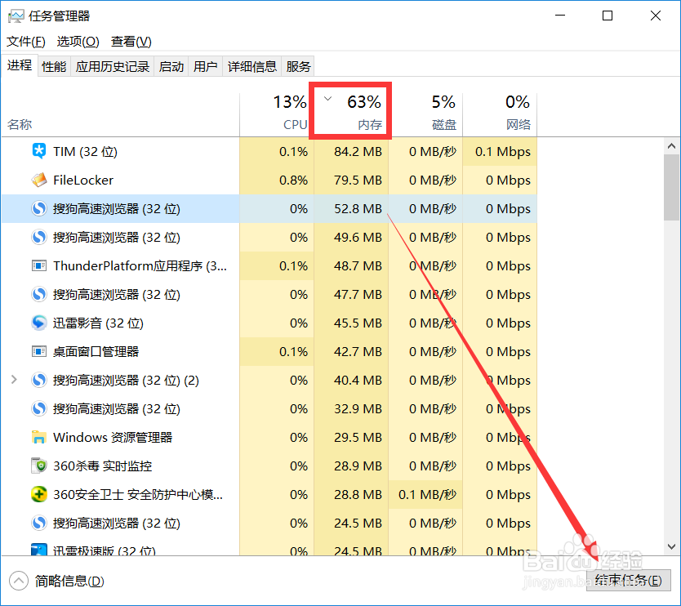Click the 29.5 MB memory cell

pos(351,437)
